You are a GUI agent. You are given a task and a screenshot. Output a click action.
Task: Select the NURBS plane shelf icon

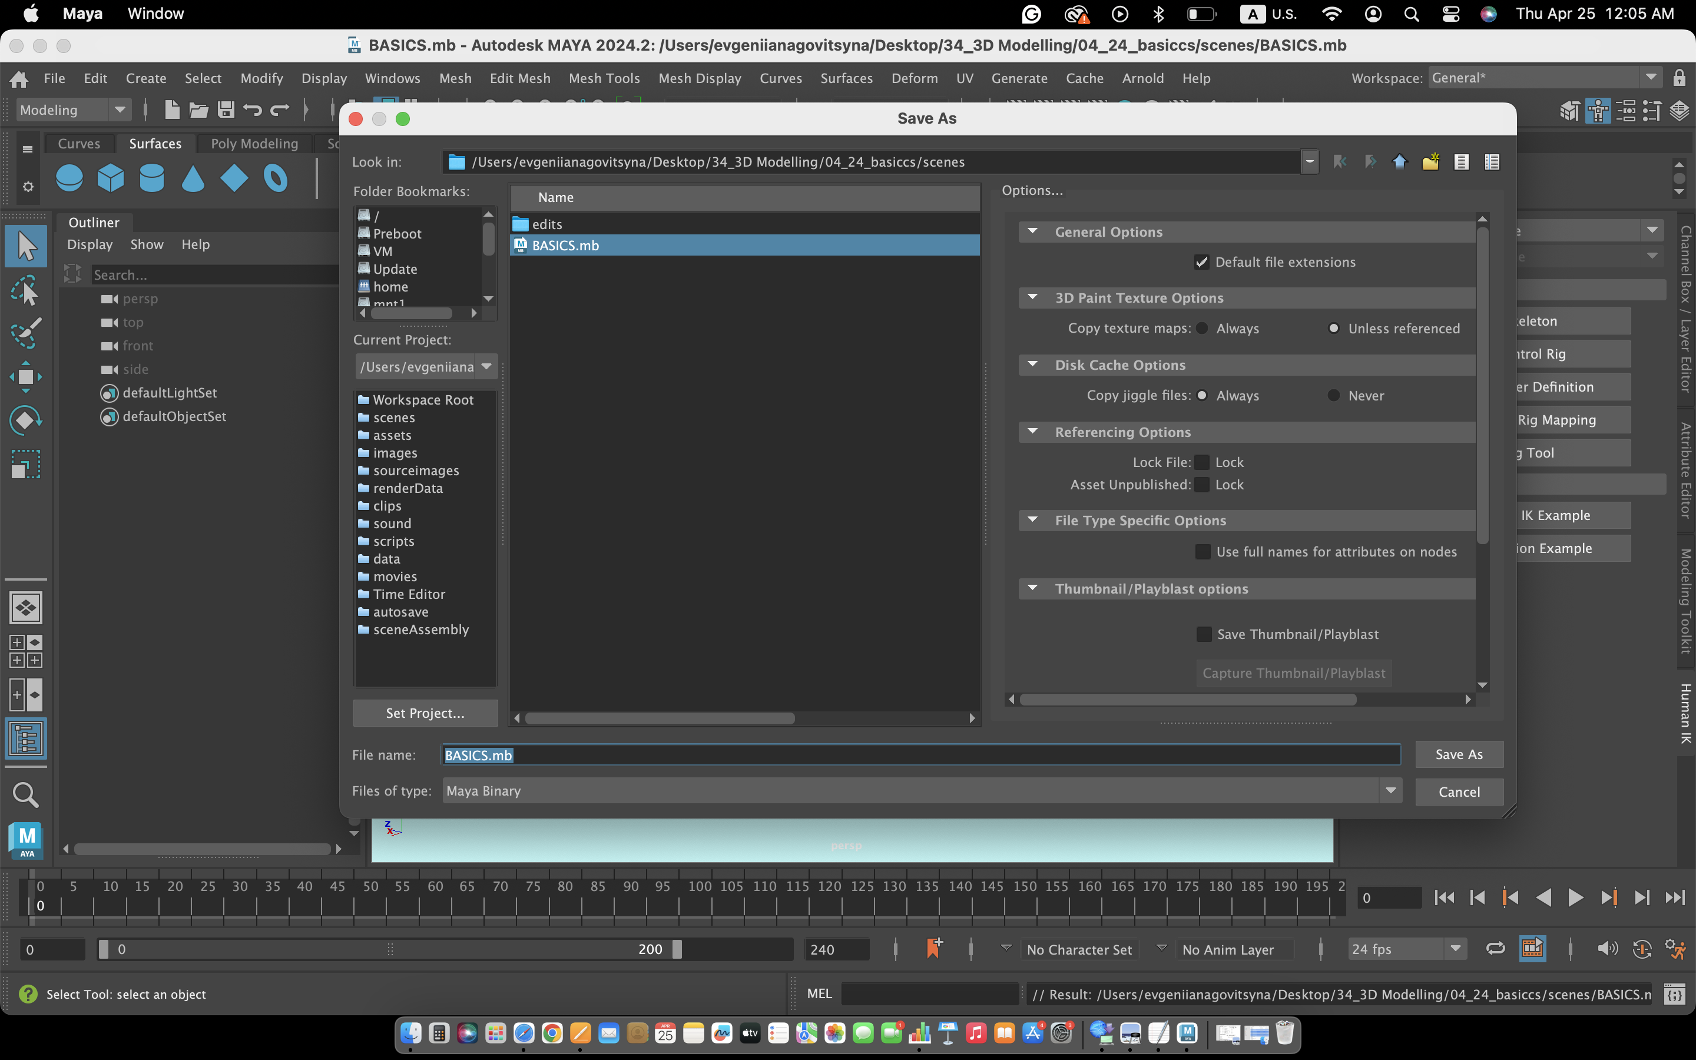234,178
